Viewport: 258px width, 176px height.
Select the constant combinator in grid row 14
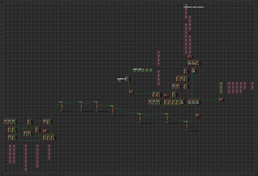tap(189, 57)
